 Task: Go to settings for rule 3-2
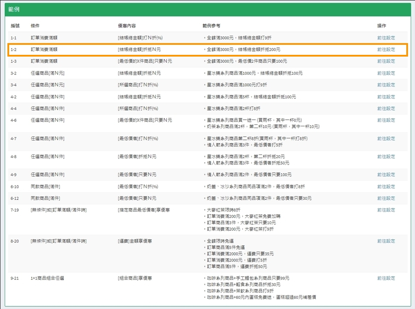(386, 73)
